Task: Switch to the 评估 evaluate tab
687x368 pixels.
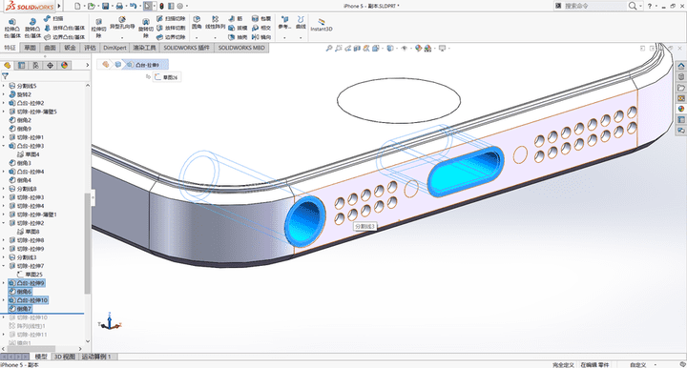Action: point(90,48)
